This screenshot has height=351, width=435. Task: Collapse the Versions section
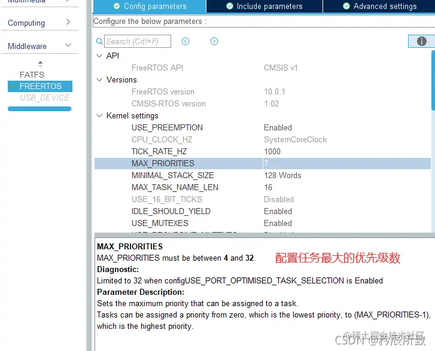(99, 80)
